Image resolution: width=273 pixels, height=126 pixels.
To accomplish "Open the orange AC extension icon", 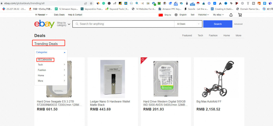I will [143, 3].
